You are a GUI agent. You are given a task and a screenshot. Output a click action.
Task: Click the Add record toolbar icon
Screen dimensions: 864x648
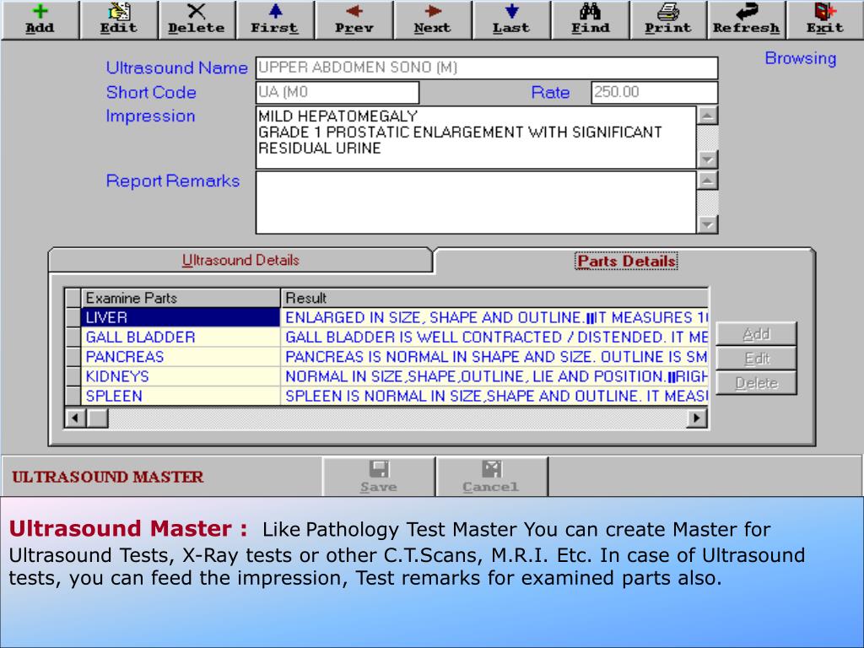coord(40,20)
